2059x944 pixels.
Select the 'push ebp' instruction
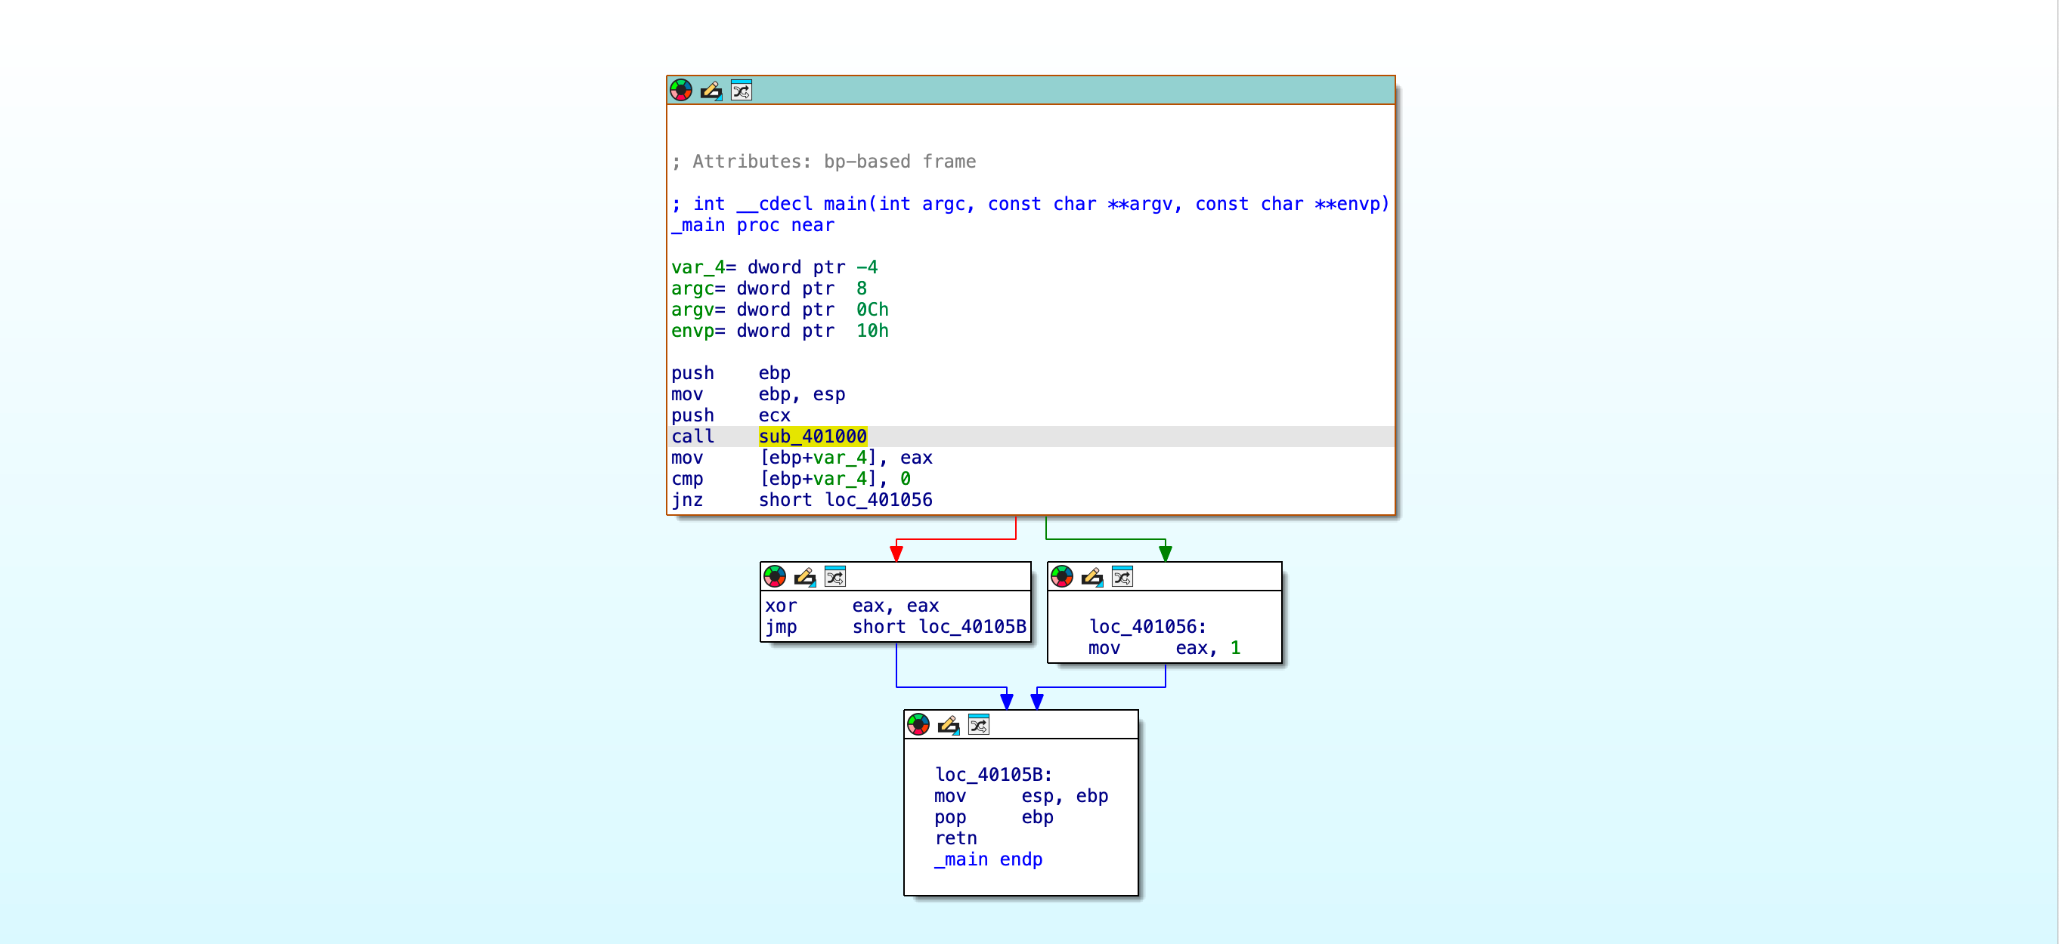(731, 373)
